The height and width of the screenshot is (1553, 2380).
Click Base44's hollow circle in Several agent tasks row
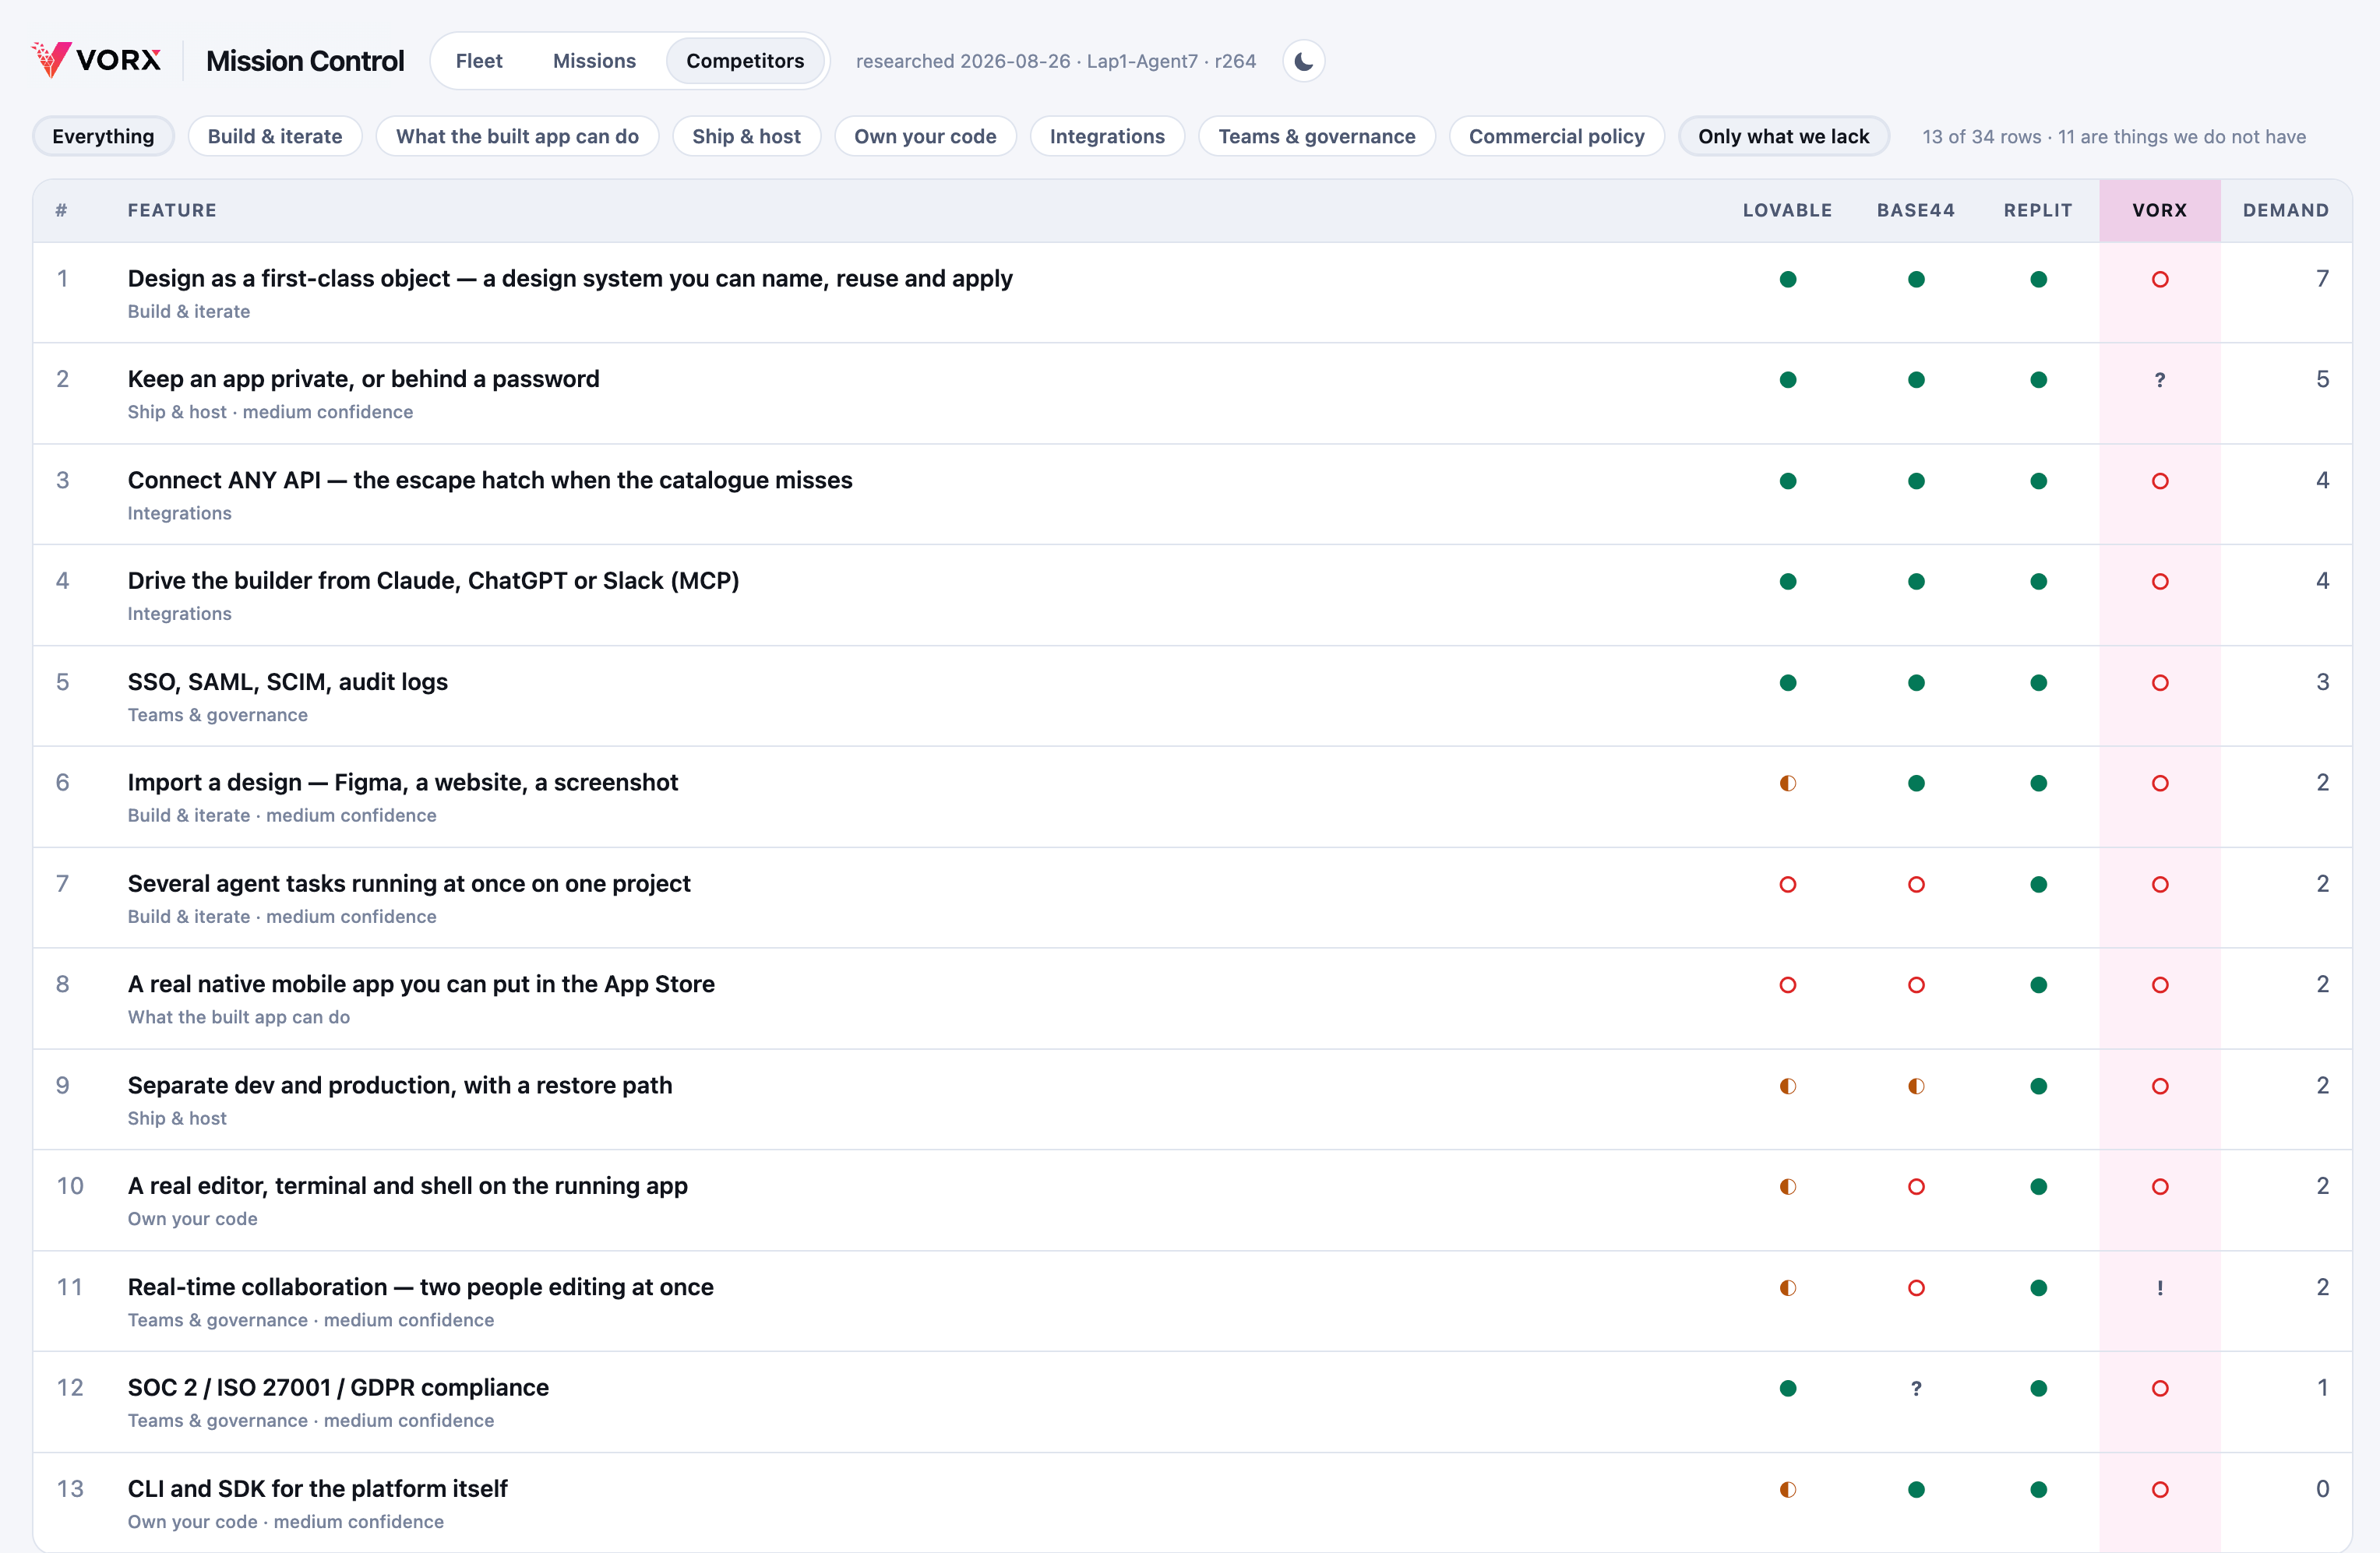point(1915,884)
